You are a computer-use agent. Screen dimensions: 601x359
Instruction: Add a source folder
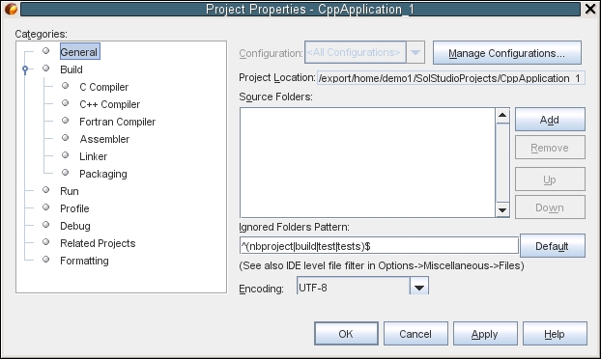point(550,120)
